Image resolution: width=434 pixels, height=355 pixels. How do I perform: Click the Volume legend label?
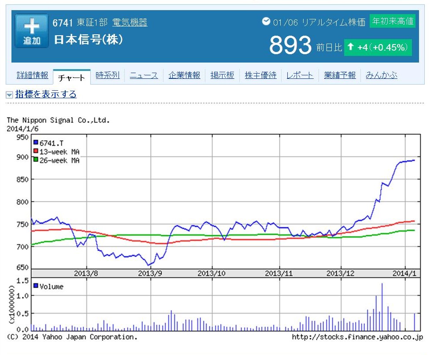(x=52, y=287)
